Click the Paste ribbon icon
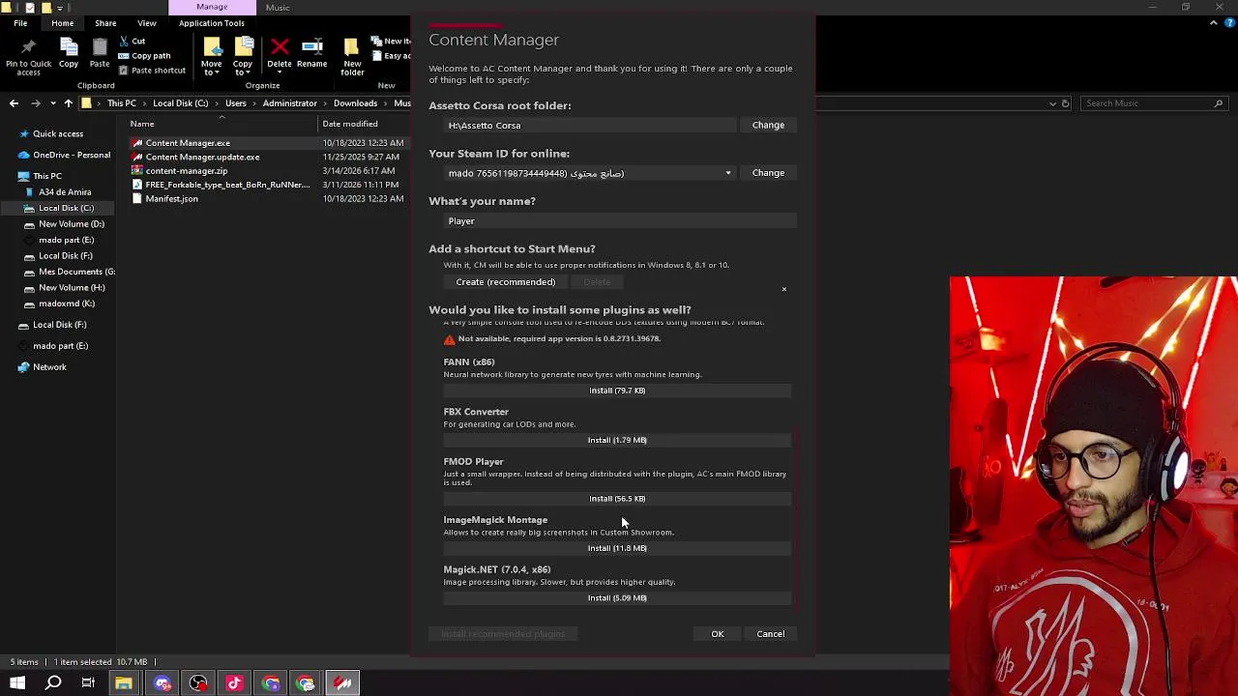1238x696 pixels. coord(100,47)
